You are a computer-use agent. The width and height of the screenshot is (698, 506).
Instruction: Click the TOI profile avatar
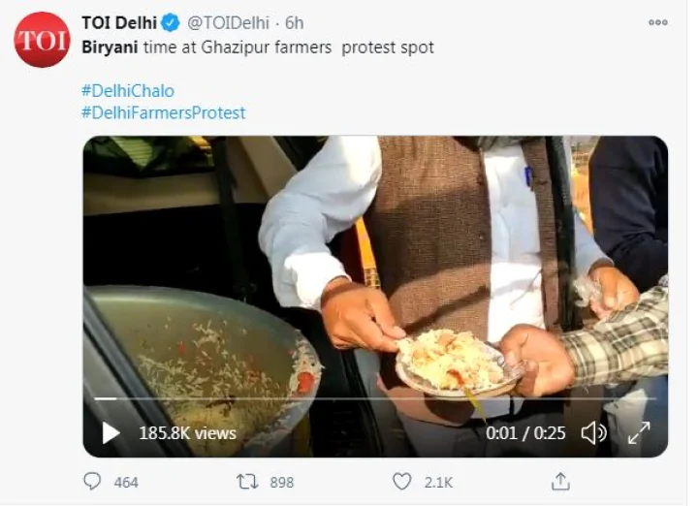pyautogui.click(x=42, y=40)
